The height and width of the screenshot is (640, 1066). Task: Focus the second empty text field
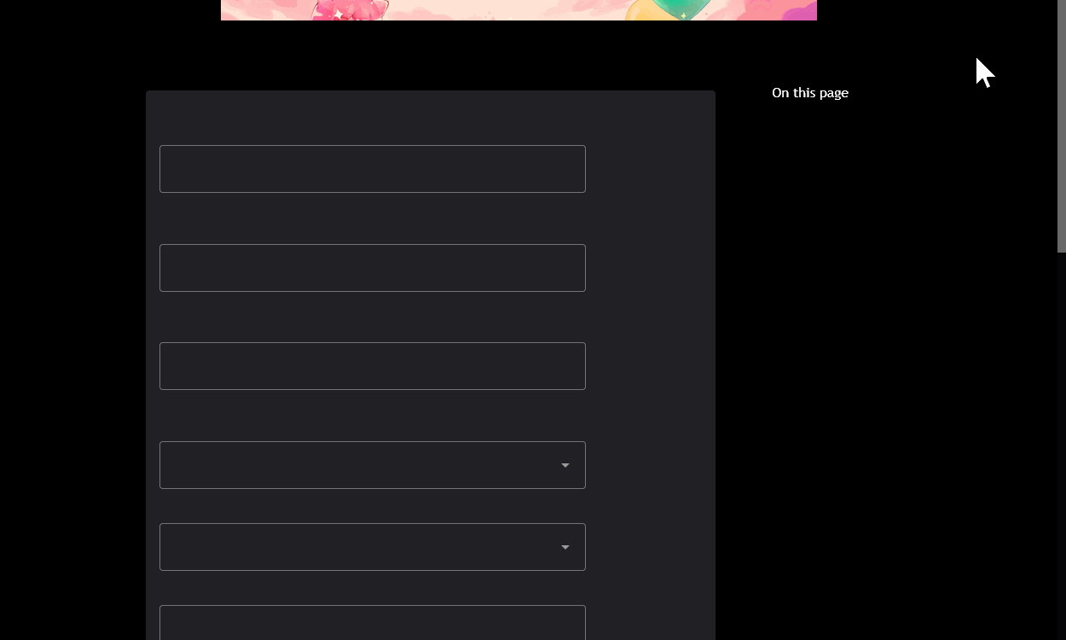pos(372,268)
